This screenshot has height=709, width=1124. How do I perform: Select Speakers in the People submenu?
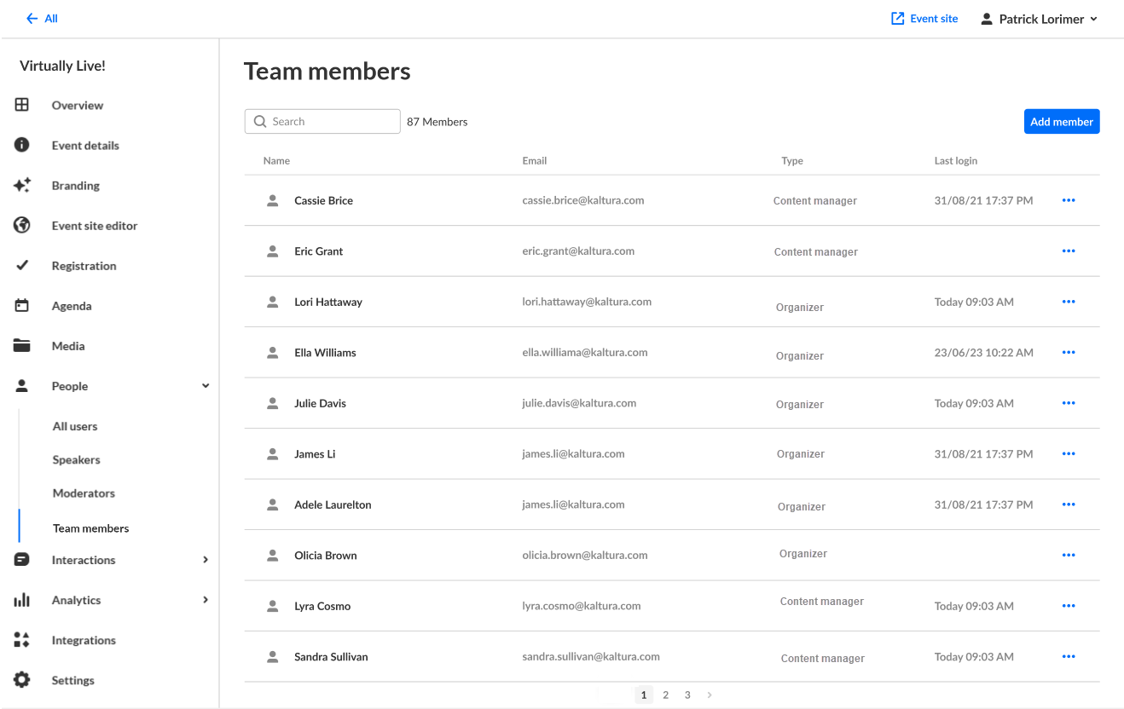pyautogui.click(x=77, y=460)
